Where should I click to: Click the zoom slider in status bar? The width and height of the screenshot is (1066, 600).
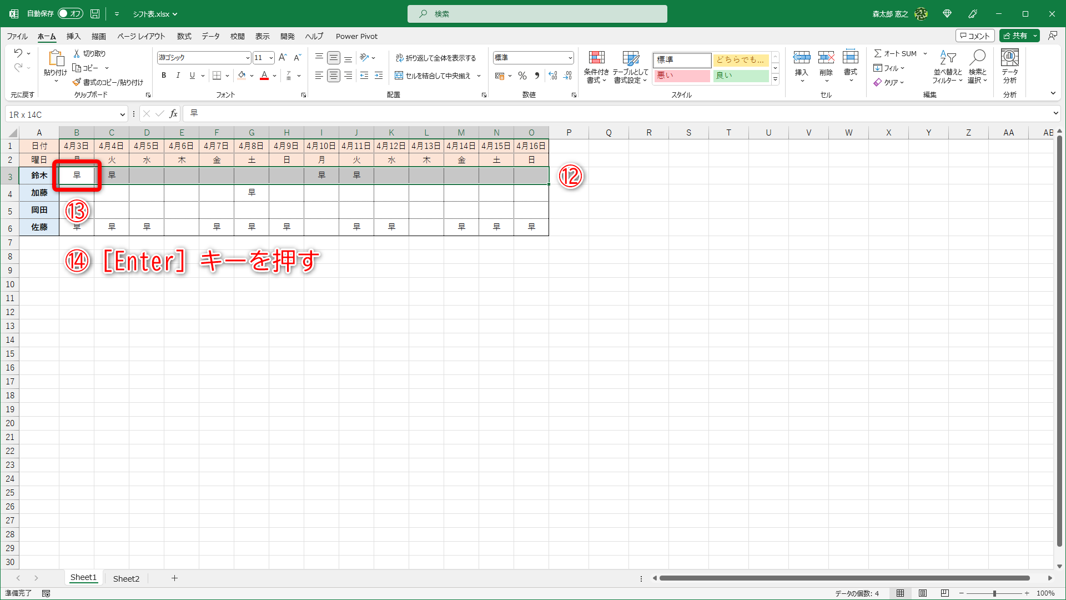[x=994, y=593]
